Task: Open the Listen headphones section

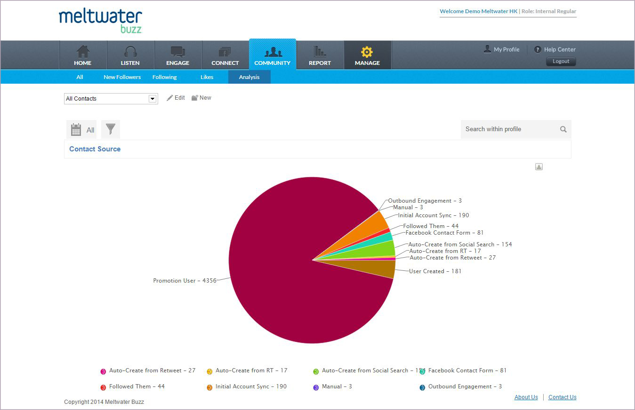Action: coord(130,55)
